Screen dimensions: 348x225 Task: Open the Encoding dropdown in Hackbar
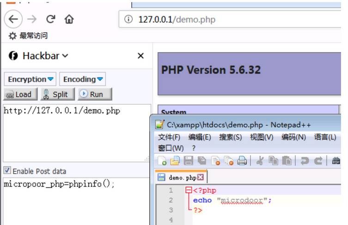point(83,79)
